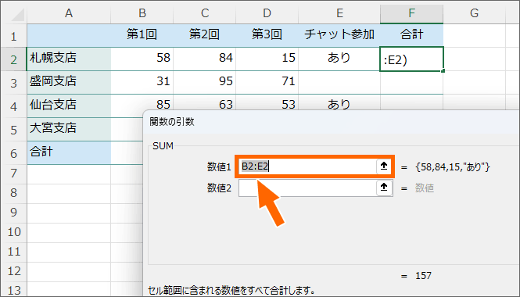The height and width of the screenshot is (297, 520).
Task: Click the 第2回 header cell
Action: pyautogui.click(x=205, y=35)
